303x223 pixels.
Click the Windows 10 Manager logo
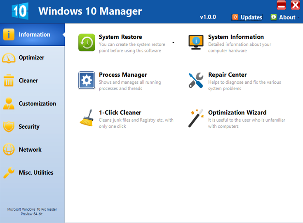[19, 12]
